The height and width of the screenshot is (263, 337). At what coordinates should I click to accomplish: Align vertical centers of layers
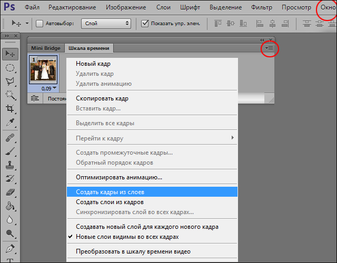(231, 23)
